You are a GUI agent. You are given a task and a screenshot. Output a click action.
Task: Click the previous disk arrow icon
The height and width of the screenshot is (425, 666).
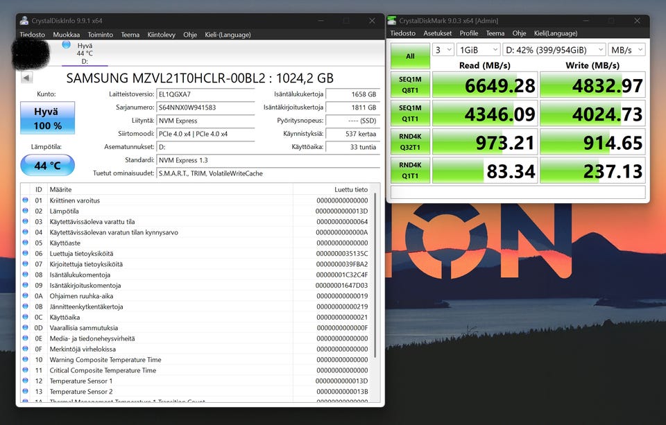[26, 78]
